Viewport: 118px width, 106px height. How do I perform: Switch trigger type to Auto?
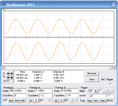pyautogui.click(x=103, y=101)
